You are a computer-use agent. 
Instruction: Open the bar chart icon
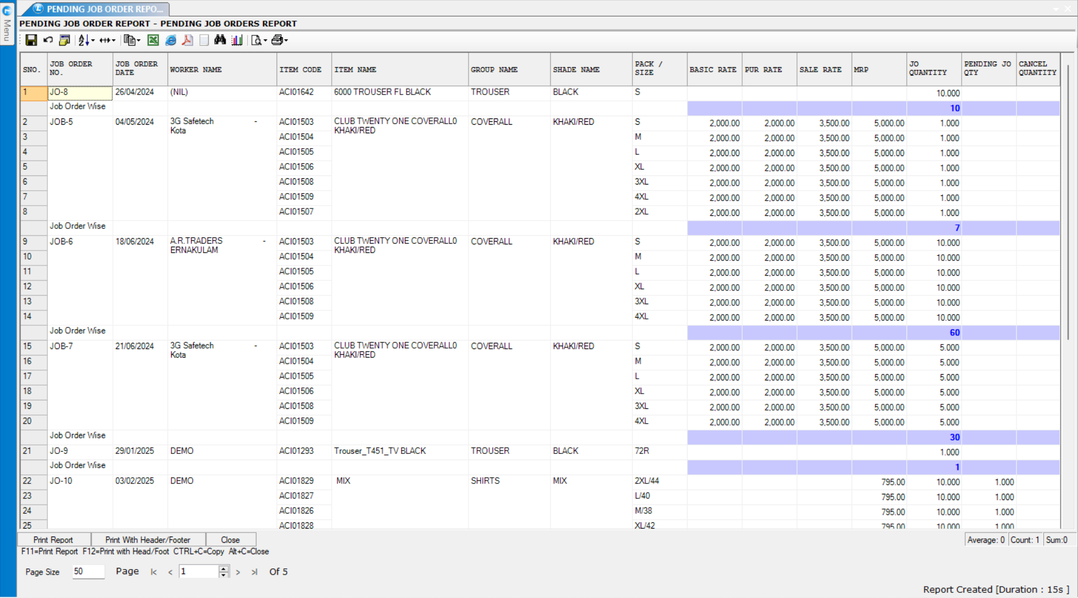tap(237, 40)
